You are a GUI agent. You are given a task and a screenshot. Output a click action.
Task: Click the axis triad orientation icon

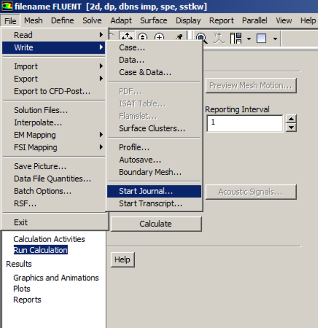pyautogui.click(x=219, y=38)
